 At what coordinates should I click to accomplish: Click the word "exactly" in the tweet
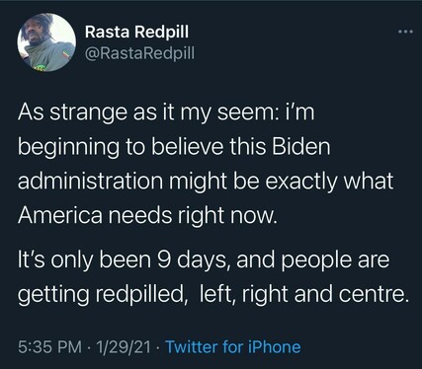coord(301,181)
